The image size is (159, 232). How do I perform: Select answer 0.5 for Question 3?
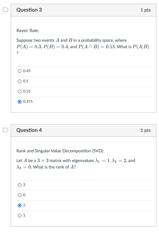click(19, 81)
